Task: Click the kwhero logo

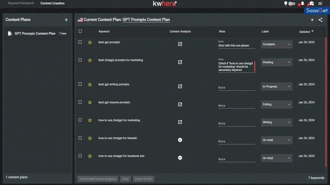Action: pyautogui.click(x=165, y=4)
